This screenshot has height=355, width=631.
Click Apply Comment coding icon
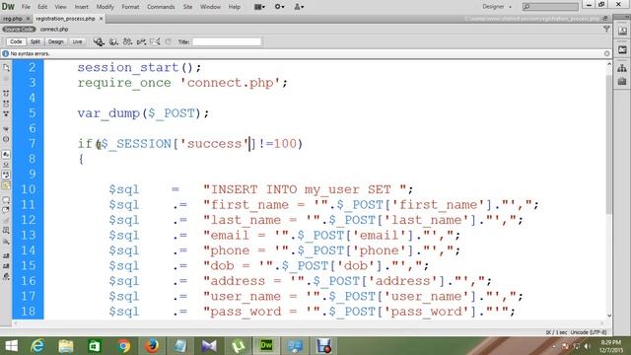pos(6,200)
